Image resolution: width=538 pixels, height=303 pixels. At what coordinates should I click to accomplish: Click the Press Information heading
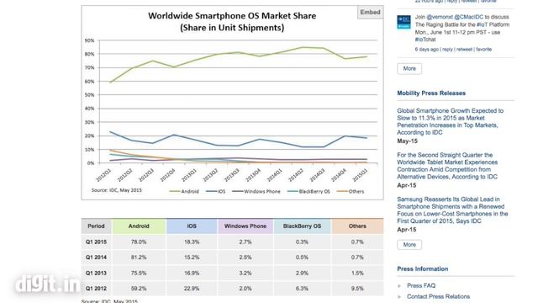pyautogui.click(x=423, y=269)
